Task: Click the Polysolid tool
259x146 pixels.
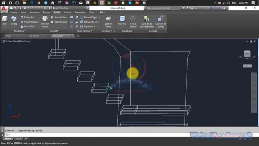Action: [27, 17]
